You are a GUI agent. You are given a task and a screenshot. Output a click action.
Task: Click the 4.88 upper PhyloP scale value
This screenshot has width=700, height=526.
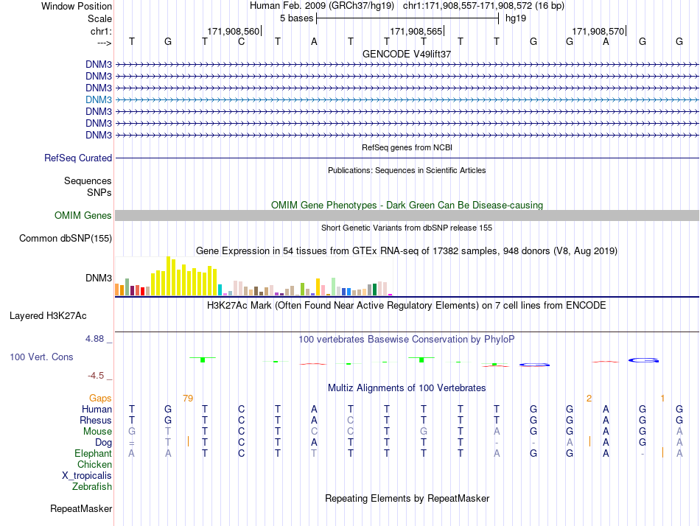94,339
